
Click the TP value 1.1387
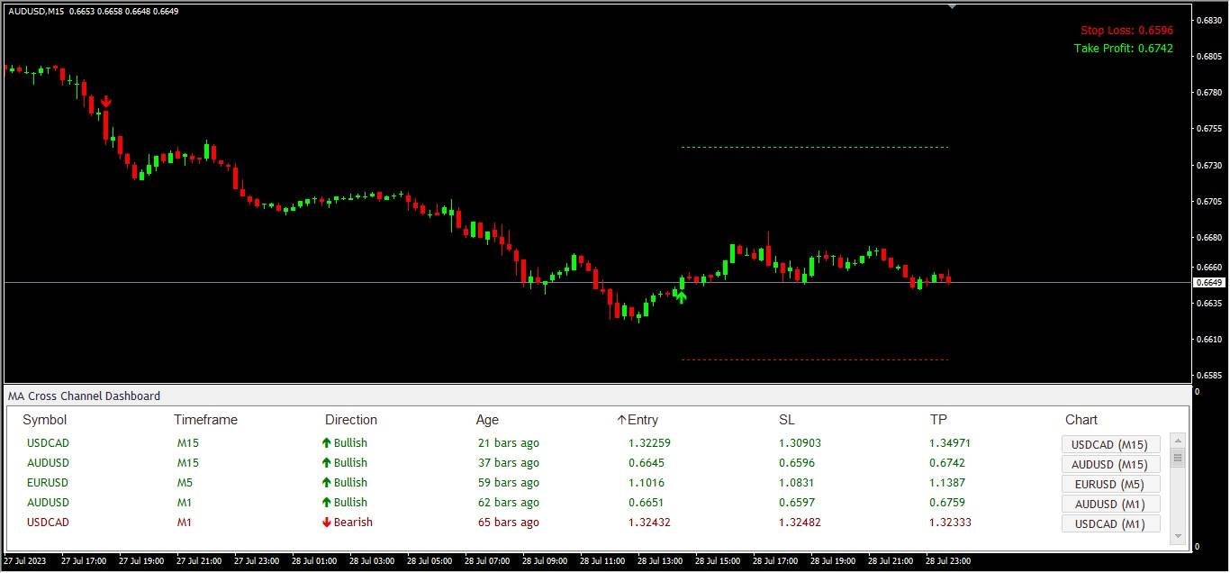[947, 482]
